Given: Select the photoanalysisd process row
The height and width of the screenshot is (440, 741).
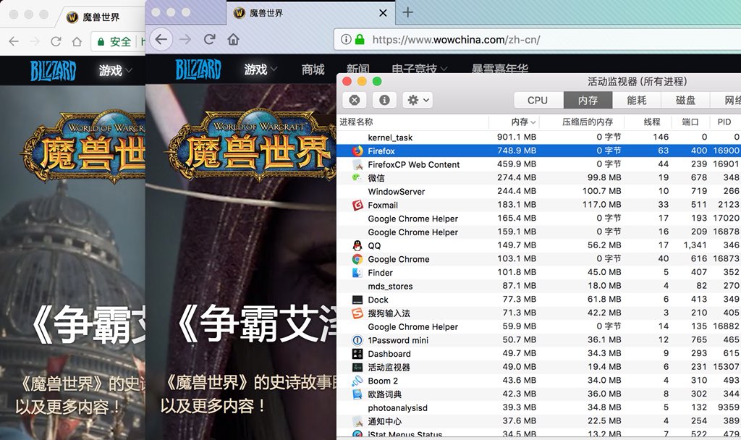Looking at the screenshot, I should [538, 408].
